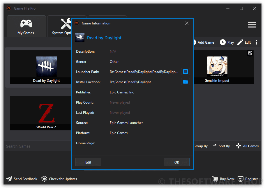The width and height of the screenshot is (265, 188).
Task: Click the Play circle icon
Action: (222, 42)
